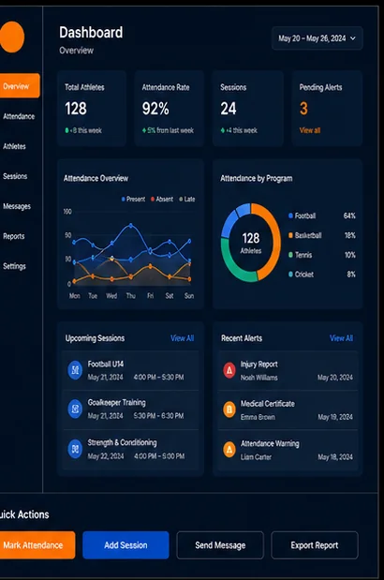Select the Overview sidebar item
This screenshot has height=580, width=384.
[x=20, y=86]
